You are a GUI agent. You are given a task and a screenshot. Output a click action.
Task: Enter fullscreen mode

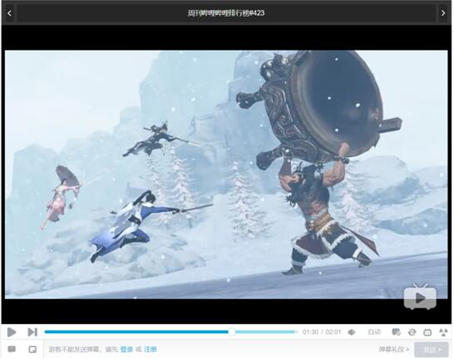[x=443, y=332]
